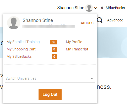Open My Shopping Cart

coord(21,49)
